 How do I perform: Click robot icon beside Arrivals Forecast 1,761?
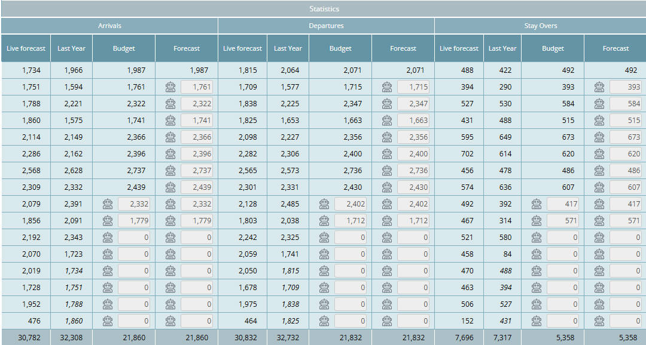[x=170, y=87]
